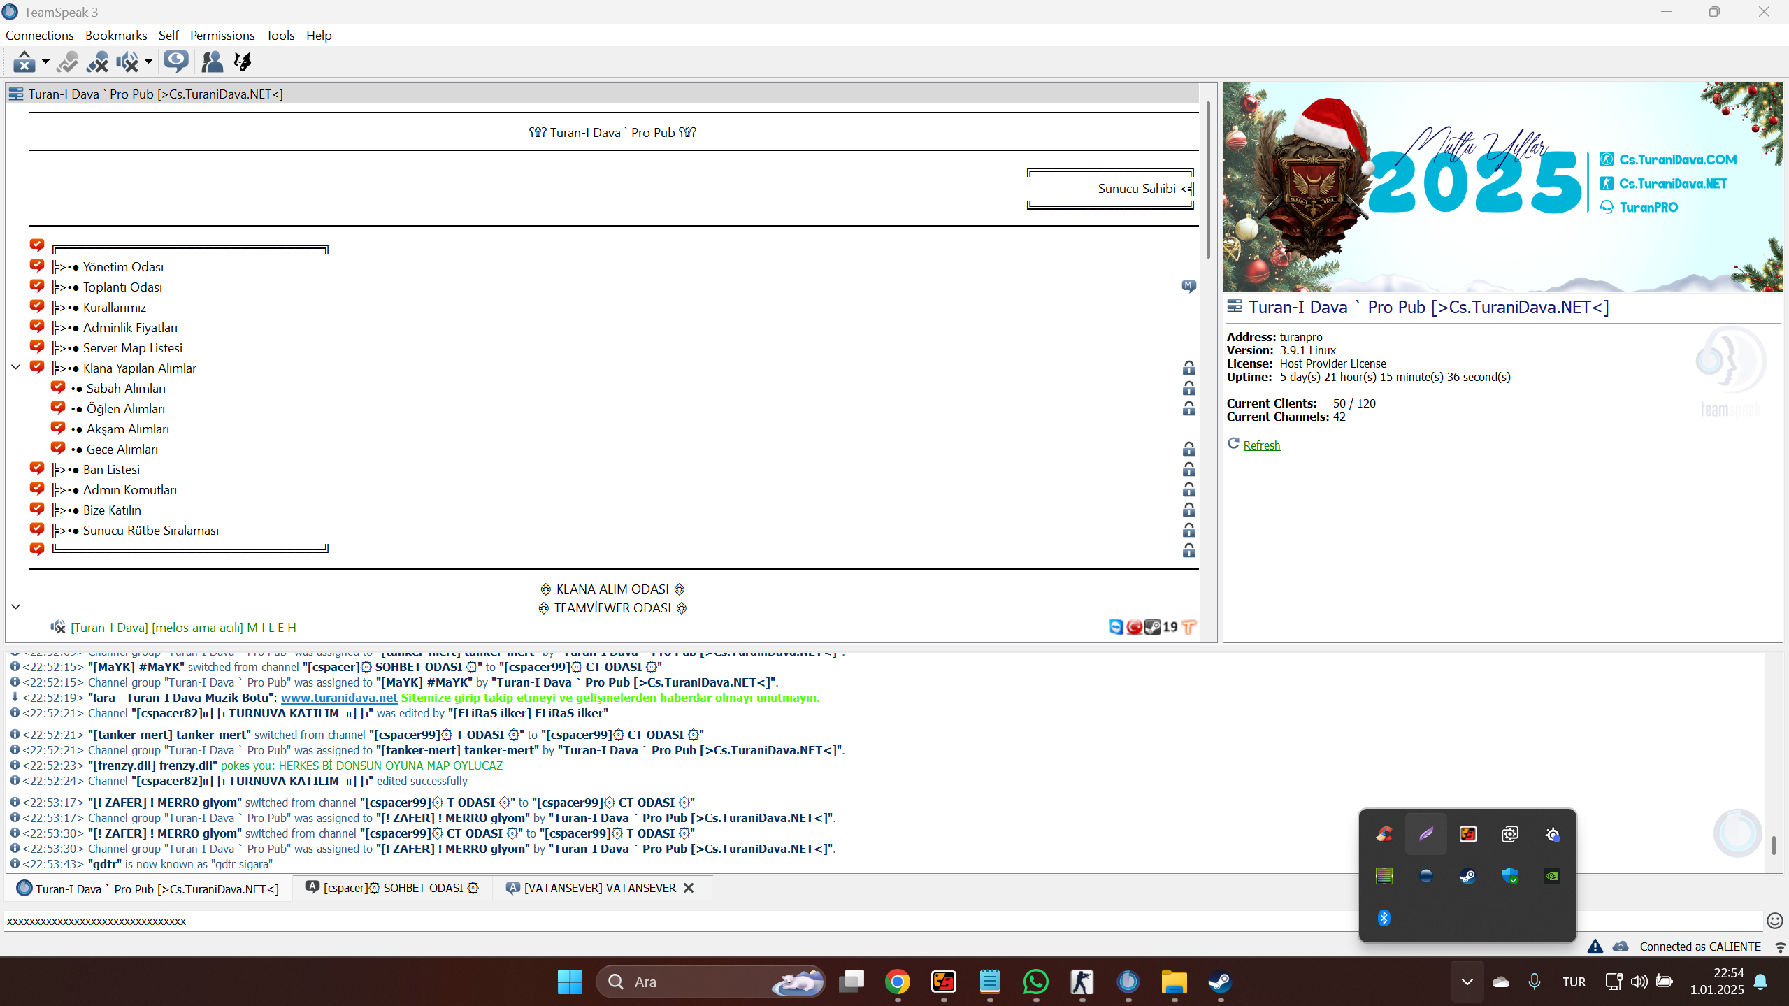The width and height of the screenshot is (1789, 1006).
Task: Select user M I L E H in channel tree
Action: tap(183, 627)
